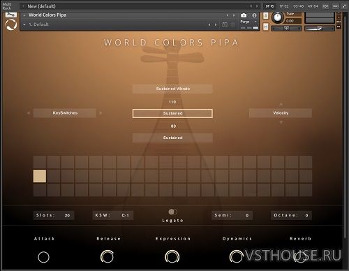Collapse the World Colors Pipa instrument header
The image size is (349, 271).
point(24,15)
